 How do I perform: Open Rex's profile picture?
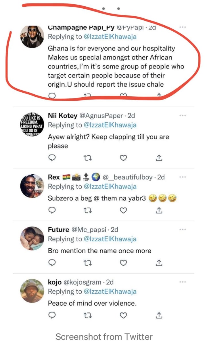coord(32,186)
